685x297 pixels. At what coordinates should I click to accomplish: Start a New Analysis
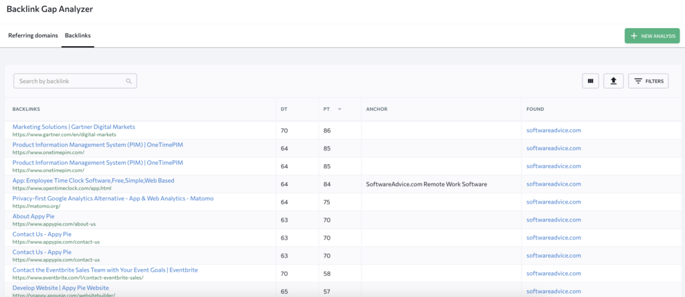tap(652, 36)
